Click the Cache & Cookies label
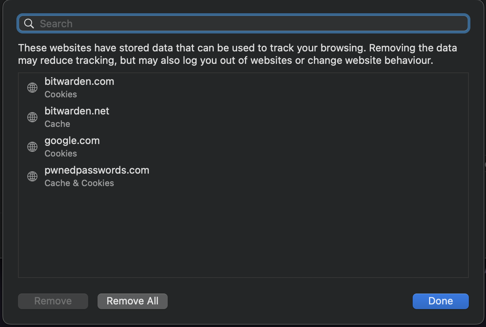This screenshot has width=486, height=327. click(79, 183)
